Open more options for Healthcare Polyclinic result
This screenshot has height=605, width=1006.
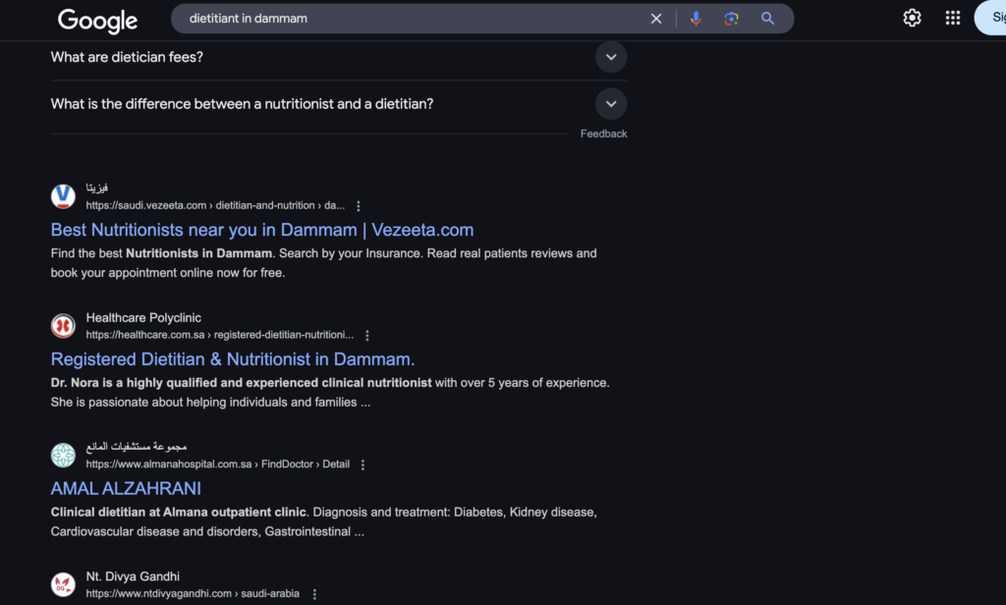click(367, 335)
